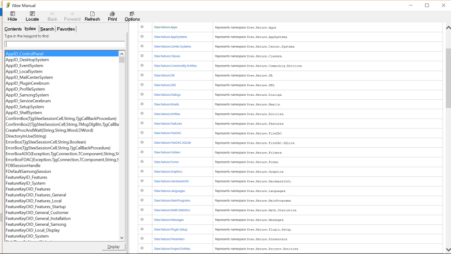Click the Print toolbar icon
Image resolution: width=451 pixels, height=254 pixels.
(112, 14)
